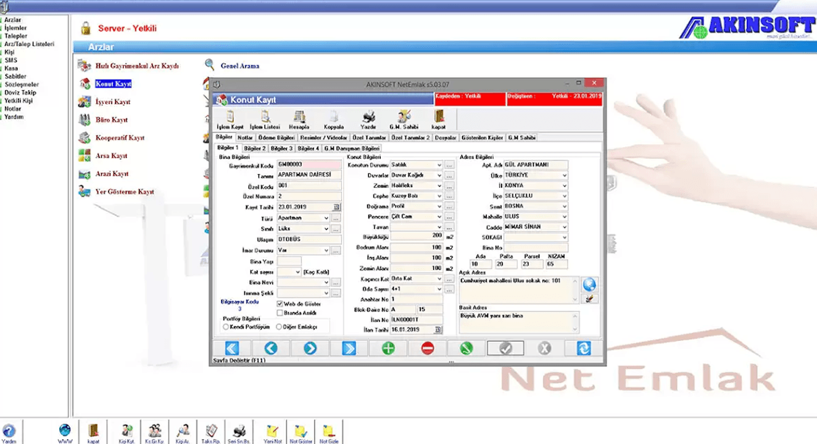Open the G.M Danışman Bilgileri sub-tab

pyautogui.click(x=352, y=149)
